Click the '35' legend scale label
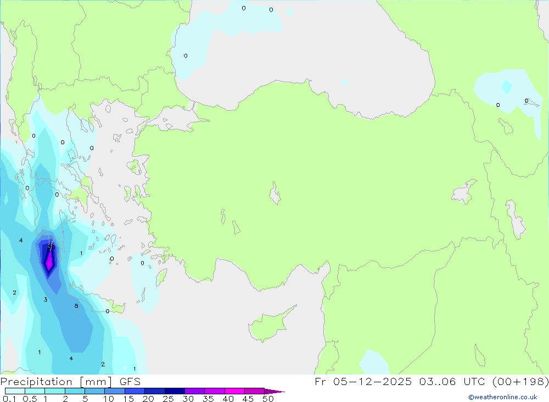Image resolution: width=549 pixels, height=402 pixels. click(x=208, y=399)
